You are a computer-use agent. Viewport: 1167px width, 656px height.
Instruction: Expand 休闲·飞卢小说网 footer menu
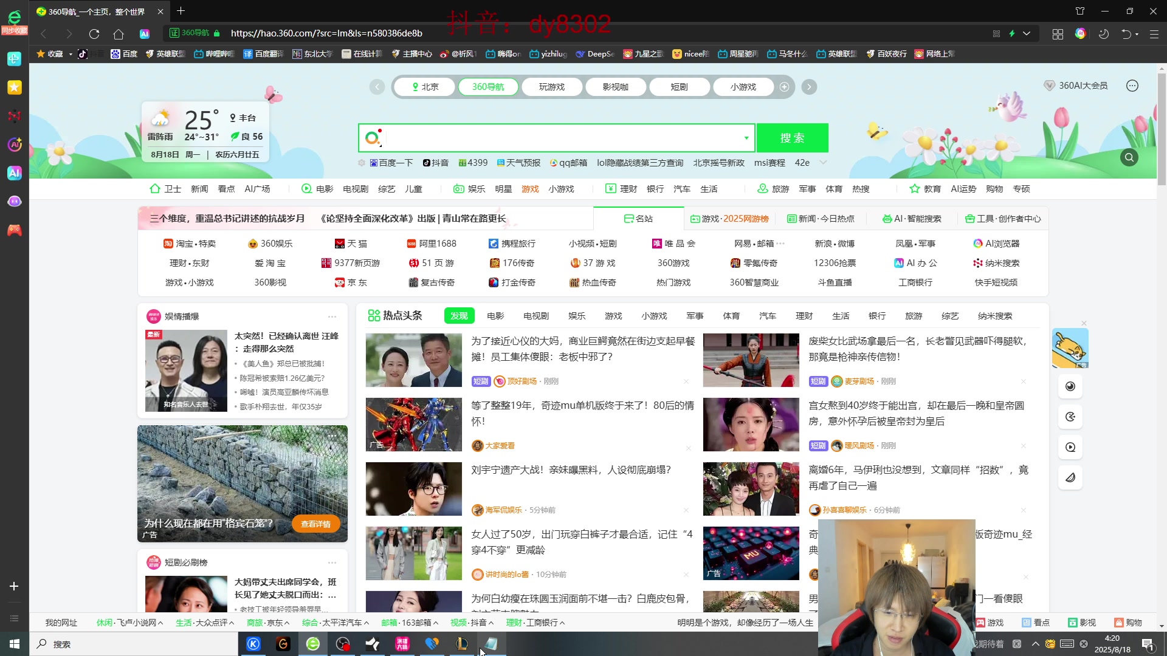click(x=129, y=623)
